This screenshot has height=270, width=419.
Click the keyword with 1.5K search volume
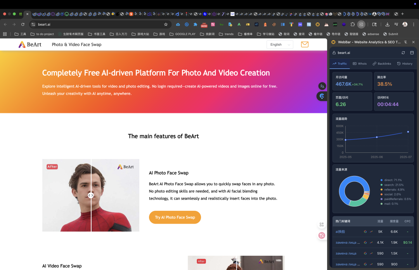(346, 253)
